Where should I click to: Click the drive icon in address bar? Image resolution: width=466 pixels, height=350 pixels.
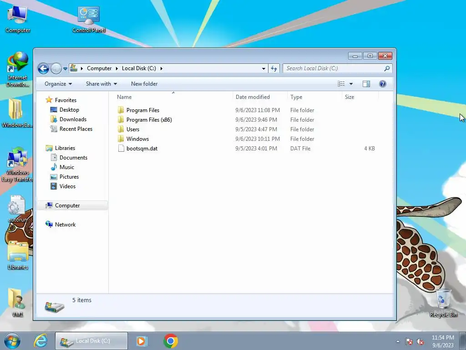pyautogui.click(x=74, y=68)
